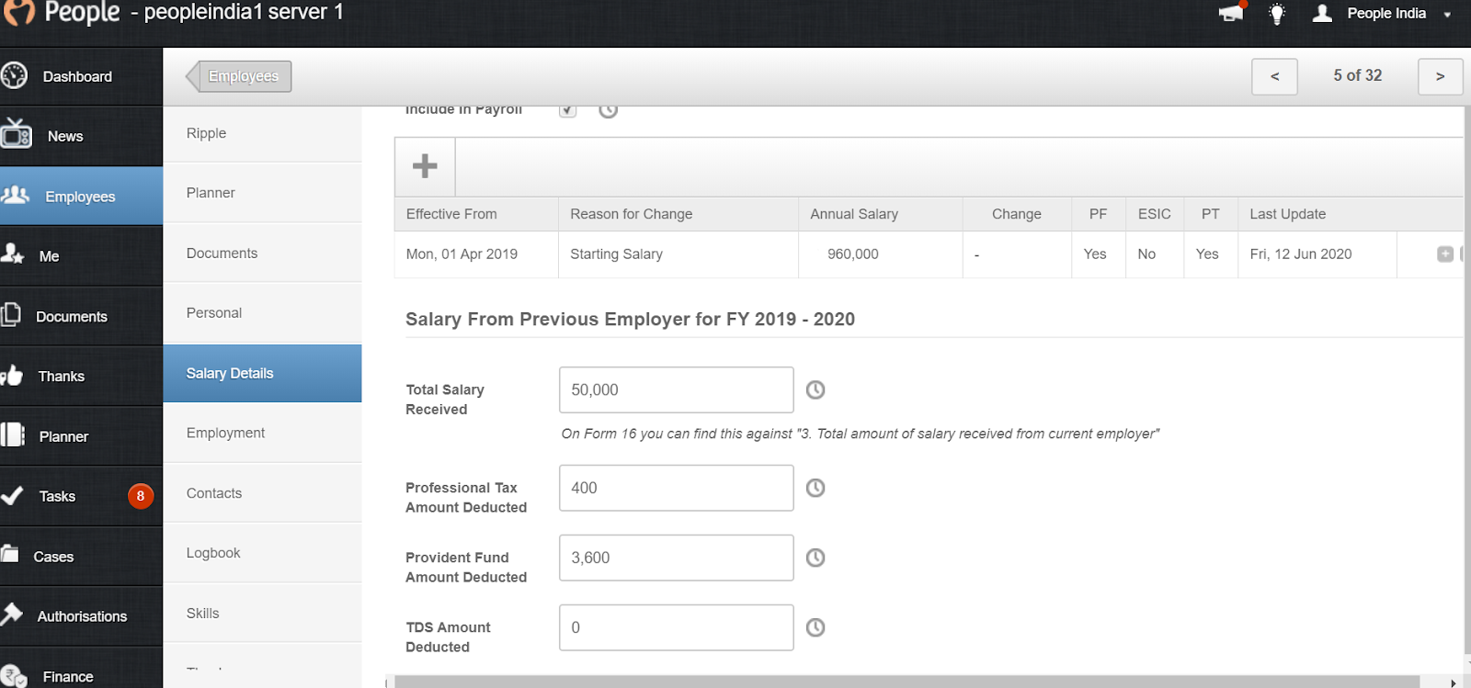Go to the previous employee record
This screenshot has height=688, width=1471.
1274,76
